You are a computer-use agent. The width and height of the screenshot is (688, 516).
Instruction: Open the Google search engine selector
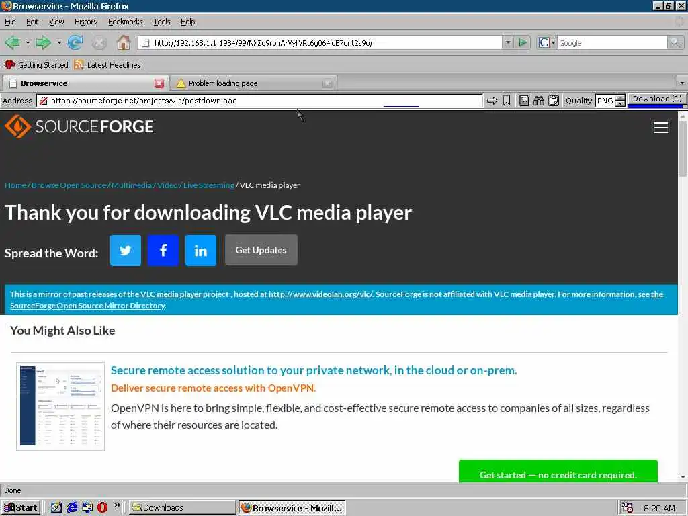(547, 42)
